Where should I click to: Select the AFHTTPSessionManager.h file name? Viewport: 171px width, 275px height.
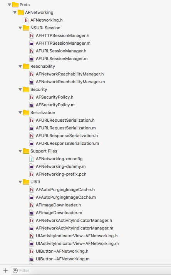point(63,35)
